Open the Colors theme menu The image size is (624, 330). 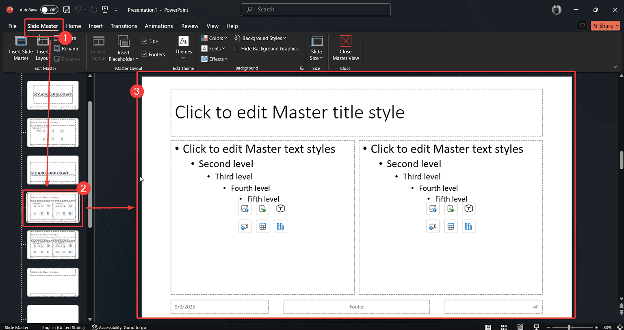[214, 38]
